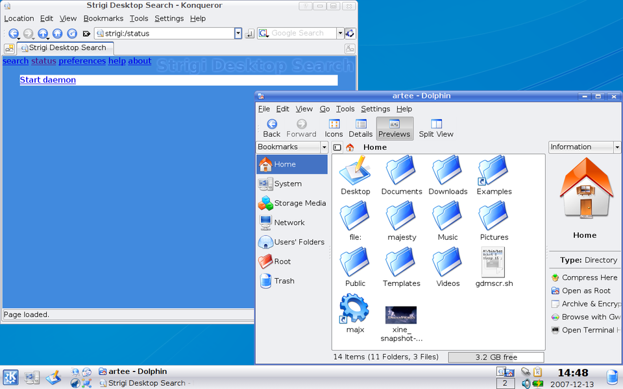Click the Go button beside Konqueror address
Image resolution: width=623 pixels, height=389 pixels.
click(x=249, y=34)
